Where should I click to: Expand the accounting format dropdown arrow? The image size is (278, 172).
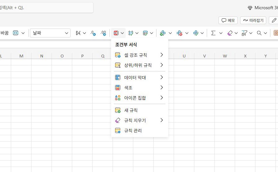(x=84, y=33)
